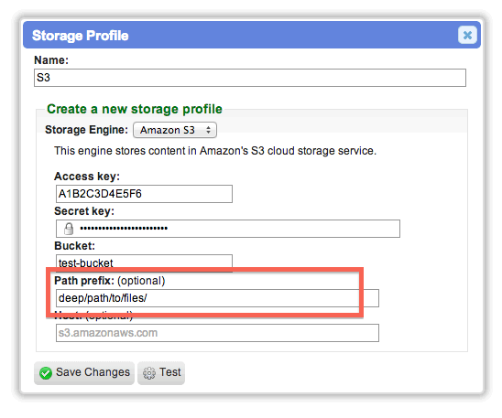Screen dimensions: 502x418
Task: Run the connection Test button
Action: [161, 373]
